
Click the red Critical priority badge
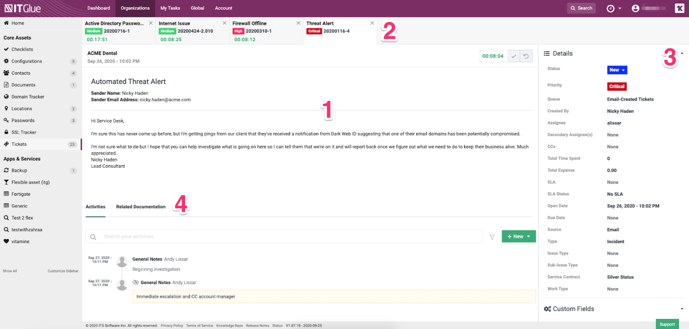pos(616,86)
